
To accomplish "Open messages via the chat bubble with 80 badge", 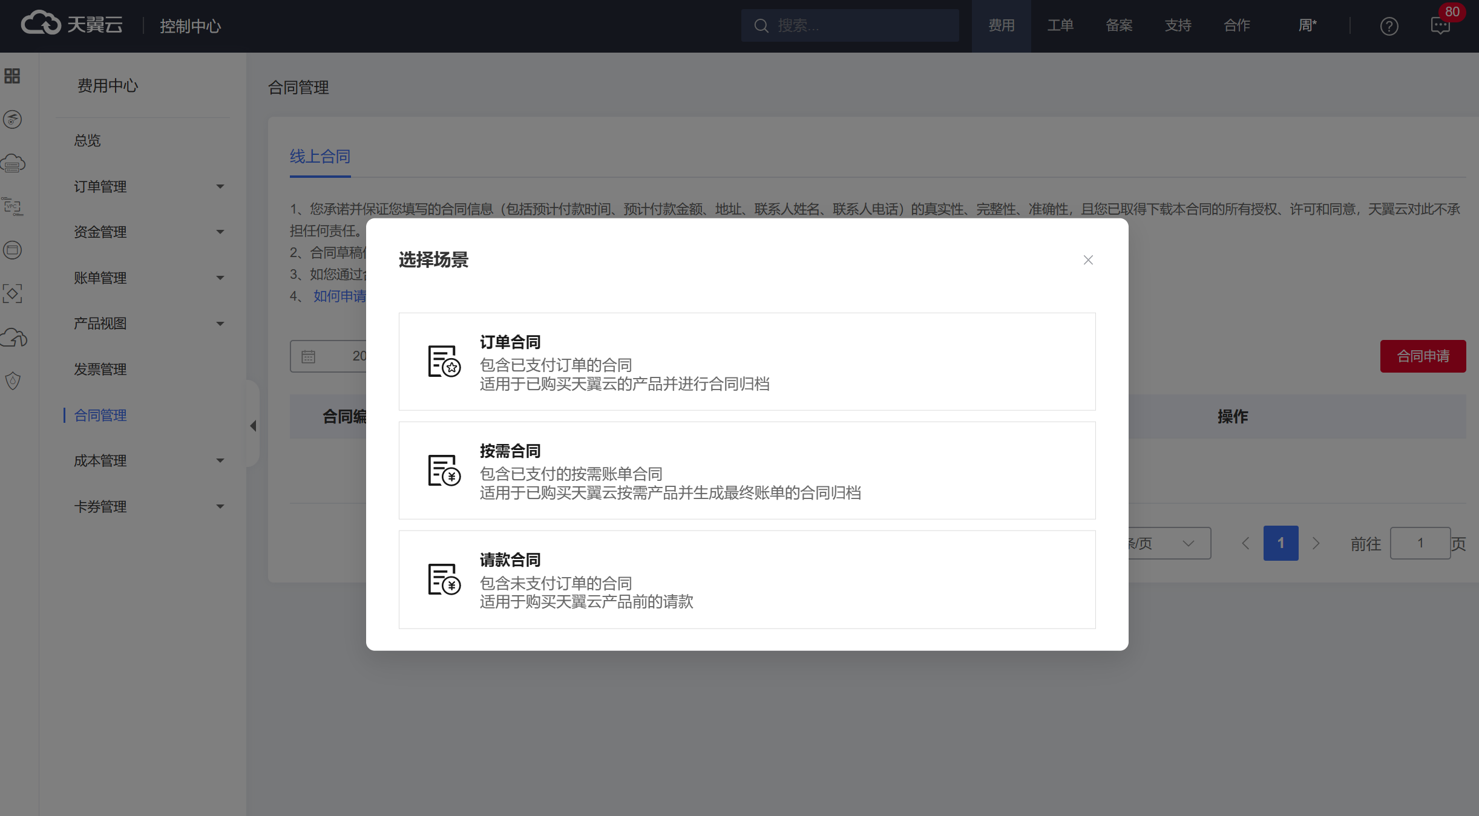I will 1439,26.
